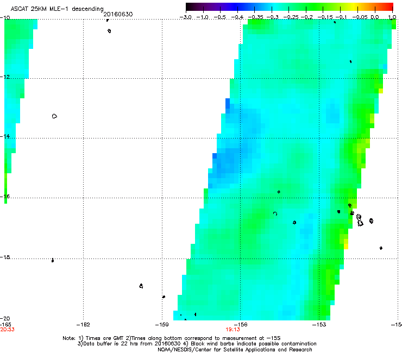Click the red time label 19:13
This screenshot has height=353, width=402.
(x=233, y=330)
